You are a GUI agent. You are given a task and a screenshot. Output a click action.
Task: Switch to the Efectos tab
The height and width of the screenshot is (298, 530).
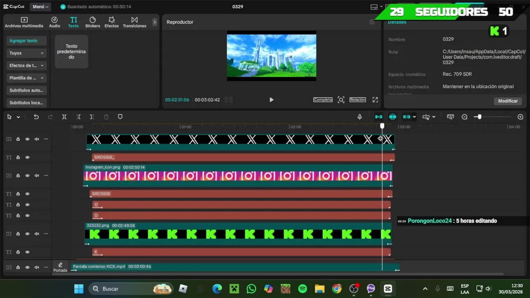click(111, 22)
